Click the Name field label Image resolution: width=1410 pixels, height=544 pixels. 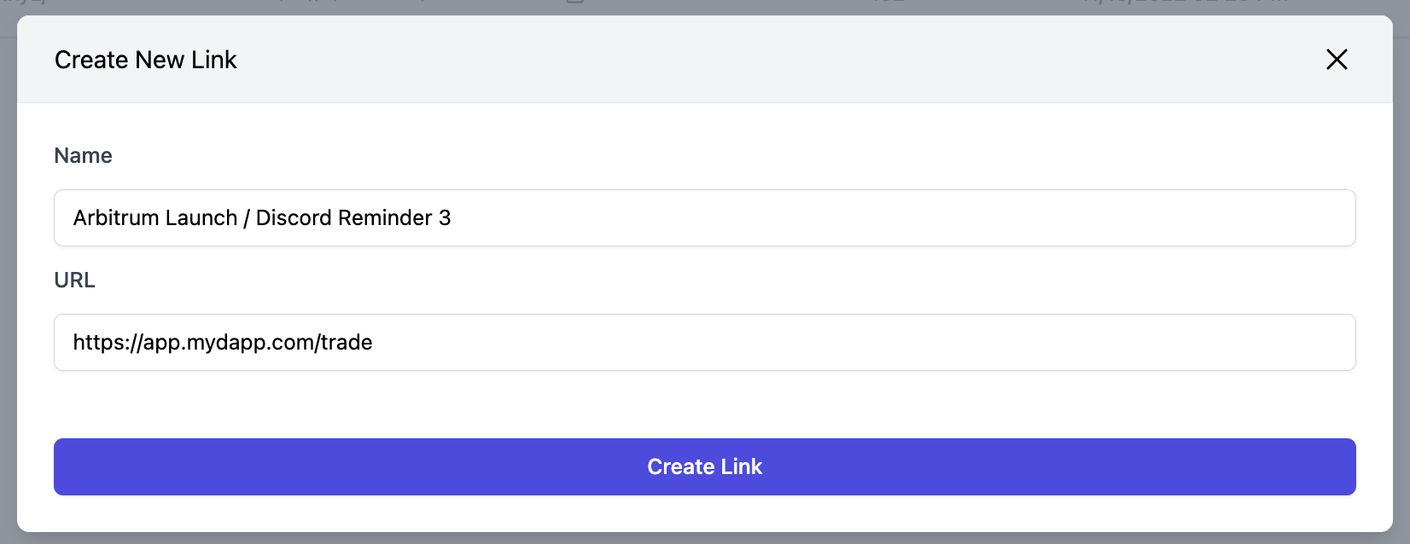[x=84, y=156]
